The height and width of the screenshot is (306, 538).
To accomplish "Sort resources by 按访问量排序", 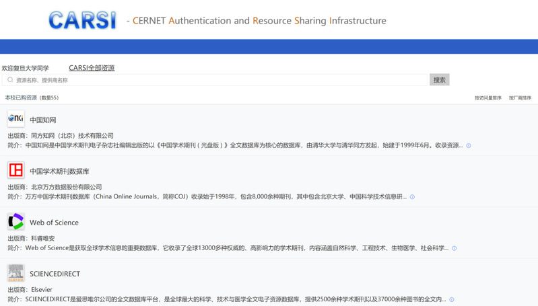I will tap(487, 98).
